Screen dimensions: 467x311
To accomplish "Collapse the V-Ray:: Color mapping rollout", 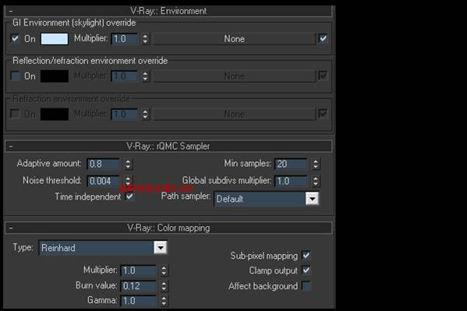I will (x=168, y=228).
